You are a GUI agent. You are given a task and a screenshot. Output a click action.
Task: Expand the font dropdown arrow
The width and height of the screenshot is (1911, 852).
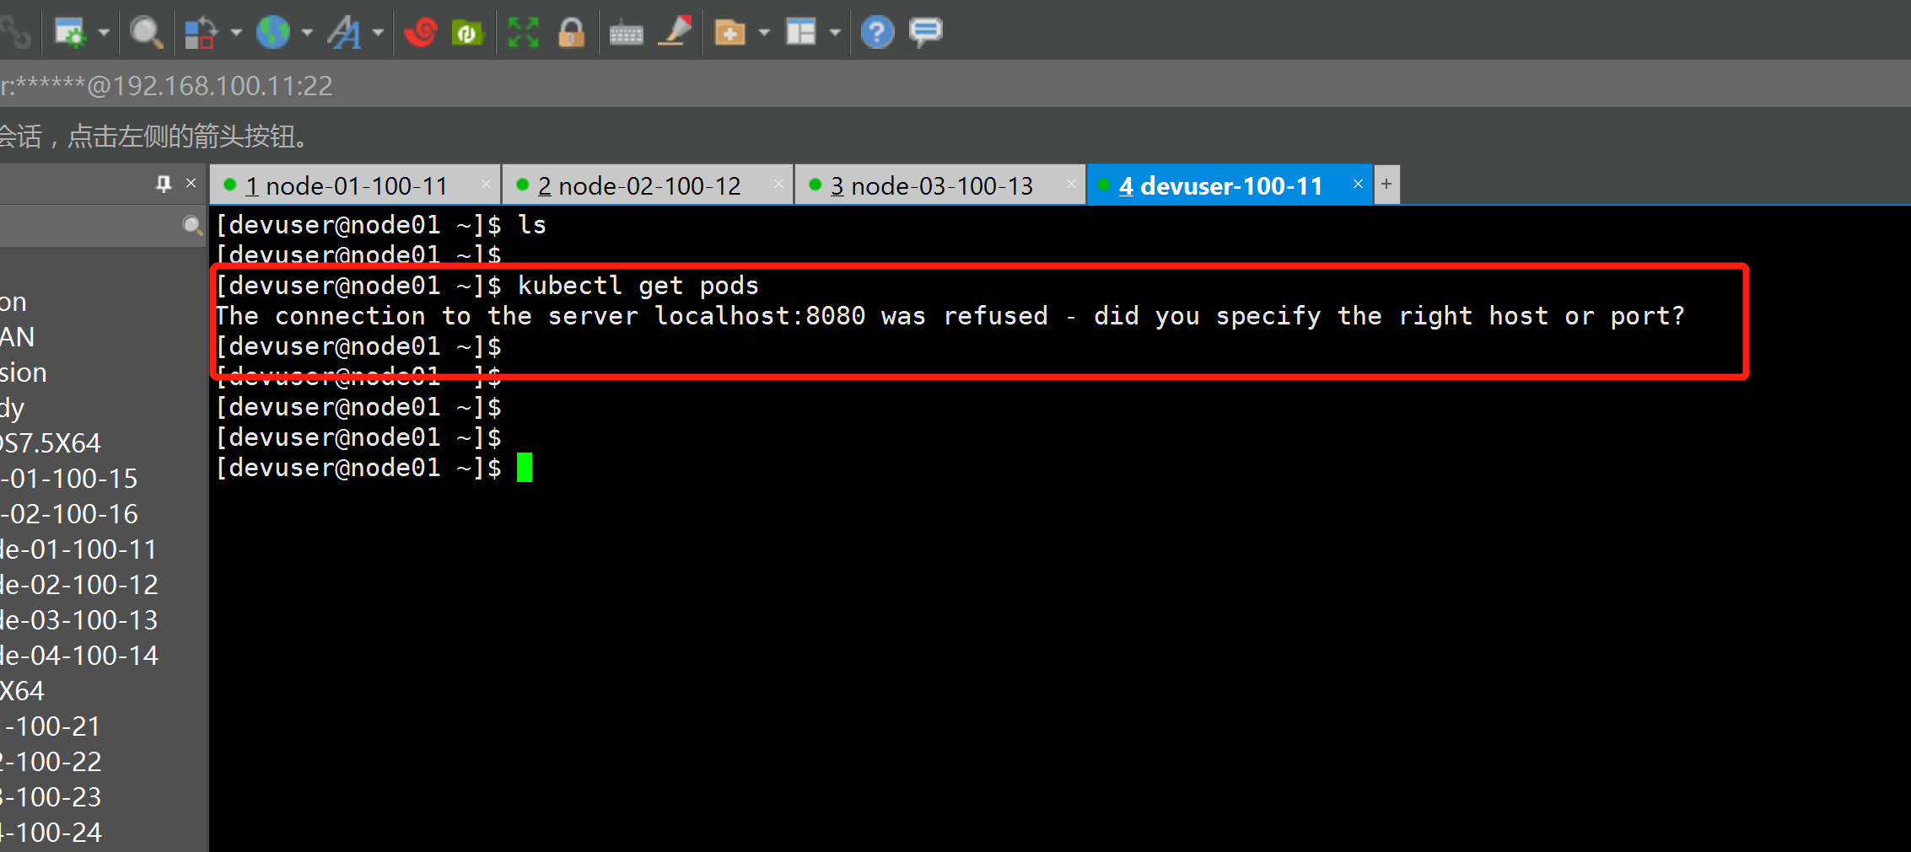378,33
